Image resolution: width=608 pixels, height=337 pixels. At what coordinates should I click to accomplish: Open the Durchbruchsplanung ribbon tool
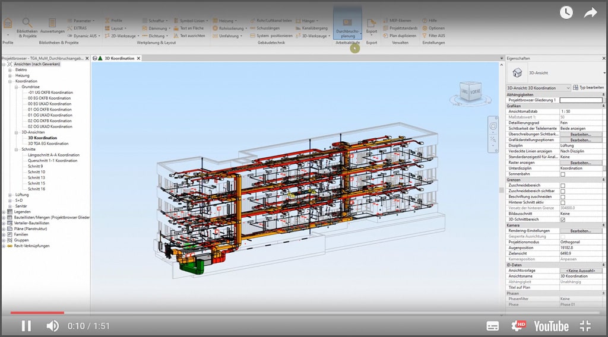347,27
